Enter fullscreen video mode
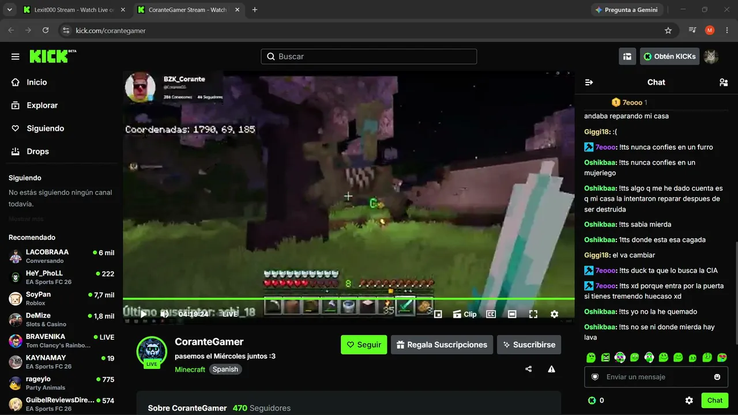The width and height of the screenshot is (738, 415). [533, 314]
